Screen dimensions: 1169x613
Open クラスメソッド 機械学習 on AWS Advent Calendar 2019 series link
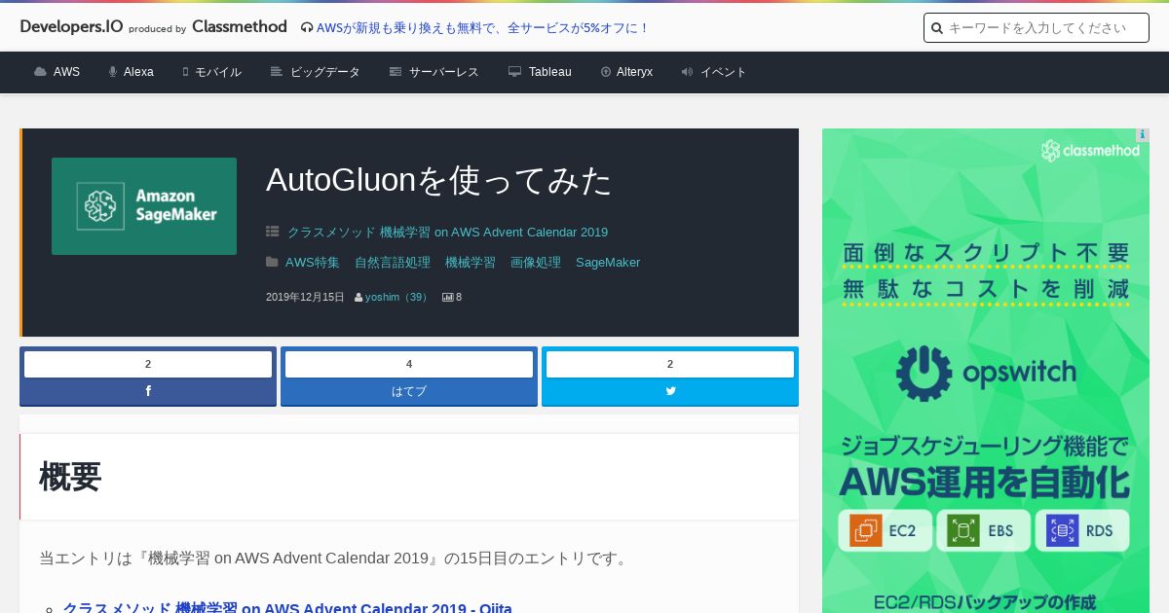447,233
